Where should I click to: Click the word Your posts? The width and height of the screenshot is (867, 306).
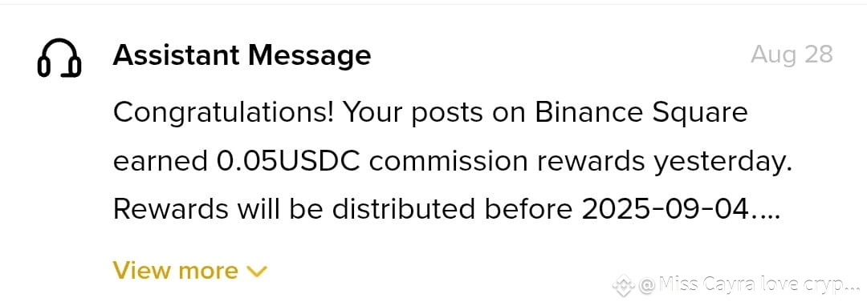pos(410,115)
